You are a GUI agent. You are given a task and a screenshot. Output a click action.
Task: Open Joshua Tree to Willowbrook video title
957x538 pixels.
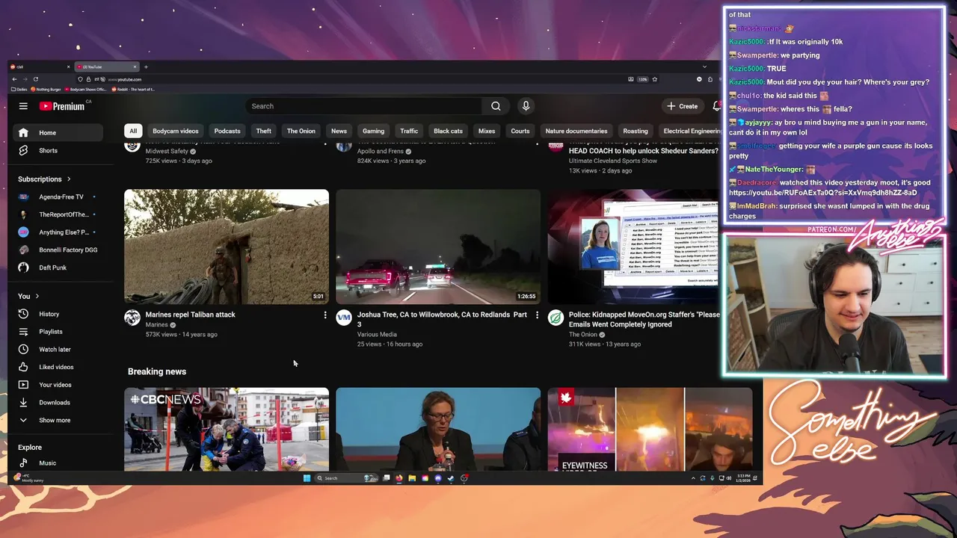pyautogui.click(x=442, y=319)
